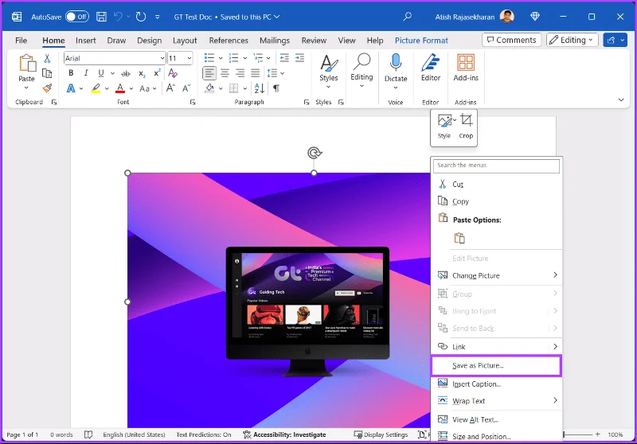Increase paragraph indent

pyautogui.click(x=299, y=58)
